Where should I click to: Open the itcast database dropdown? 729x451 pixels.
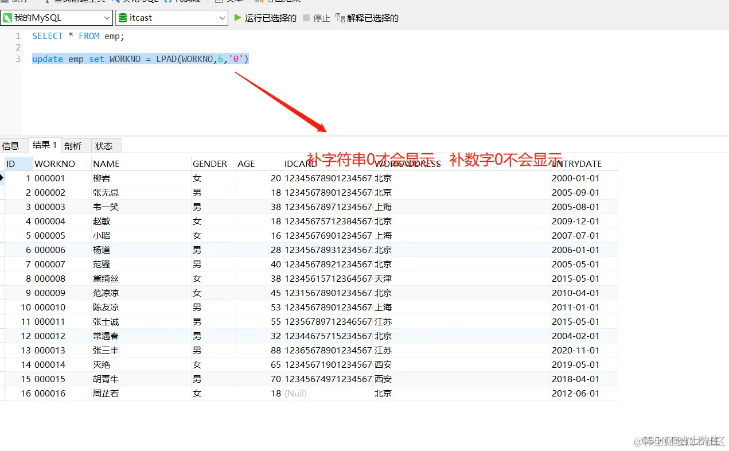(x=172, y=18)
